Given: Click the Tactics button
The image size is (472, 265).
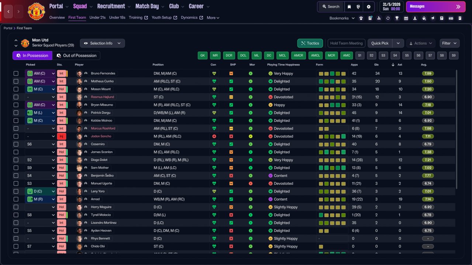Looking at the screenshot, I should pyautogui.click(x=310, y=43).
